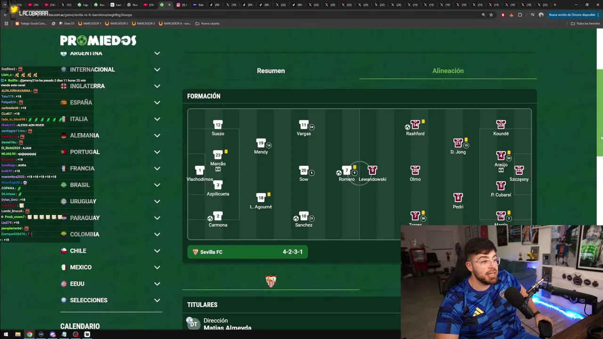Select Sow's shirt number 20

(303, 170)
